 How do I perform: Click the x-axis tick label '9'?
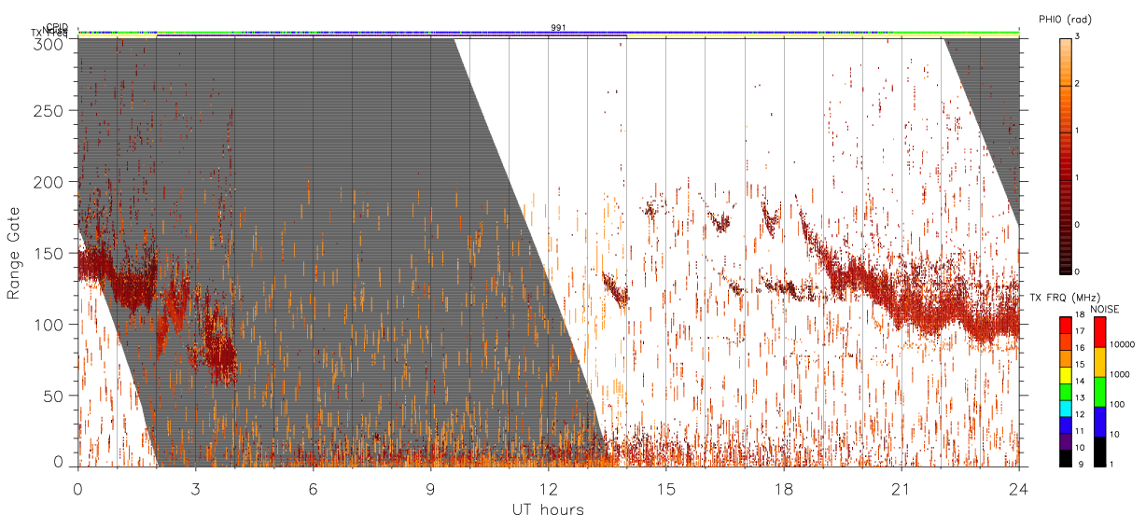(x=431, y=489)
